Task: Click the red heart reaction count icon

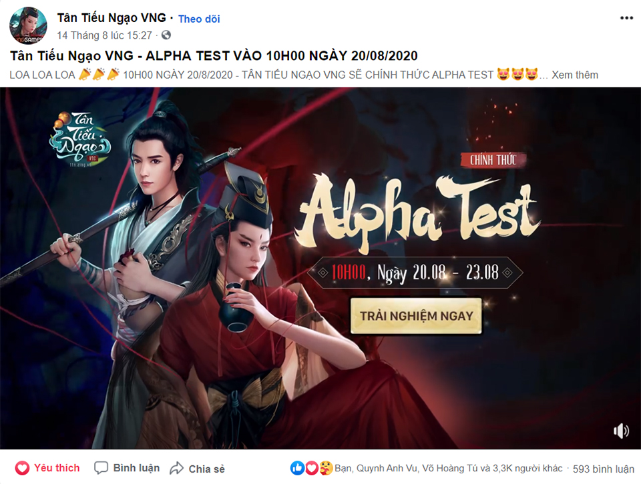Action: (x=312, y=468)
